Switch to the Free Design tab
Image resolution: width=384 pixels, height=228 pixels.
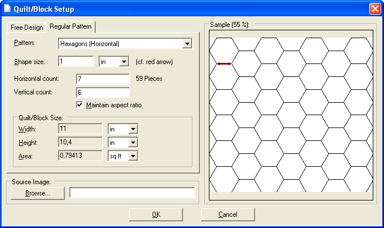pyautogui.click(x=26, y=28)
